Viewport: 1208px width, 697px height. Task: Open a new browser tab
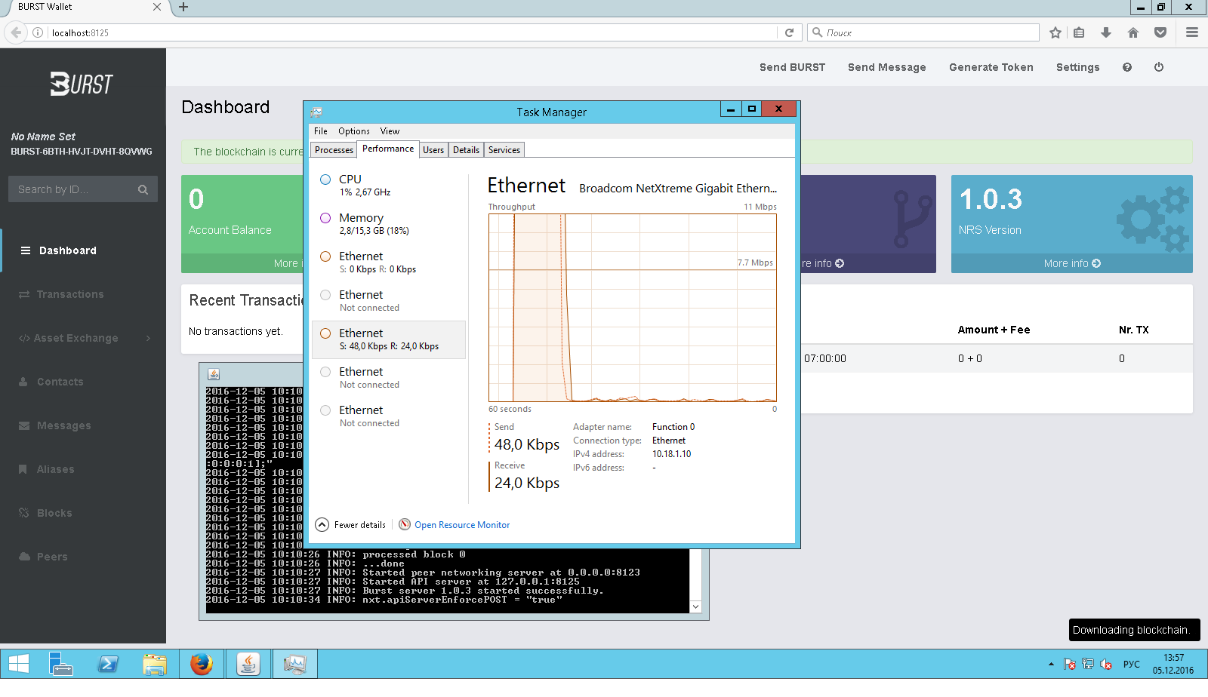(183, 7)
